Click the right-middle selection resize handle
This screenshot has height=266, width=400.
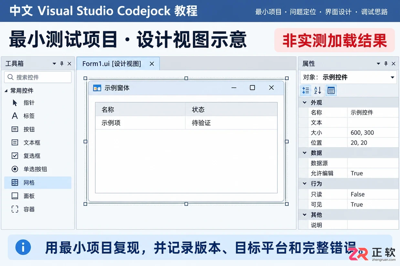click(287, 141)
